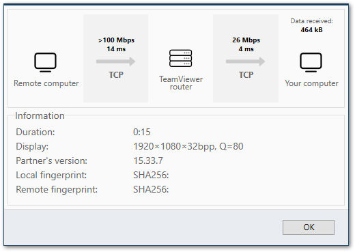
Task: Click the TeamViewer router label
Action: pyautogui.click(x=181, y=83)
